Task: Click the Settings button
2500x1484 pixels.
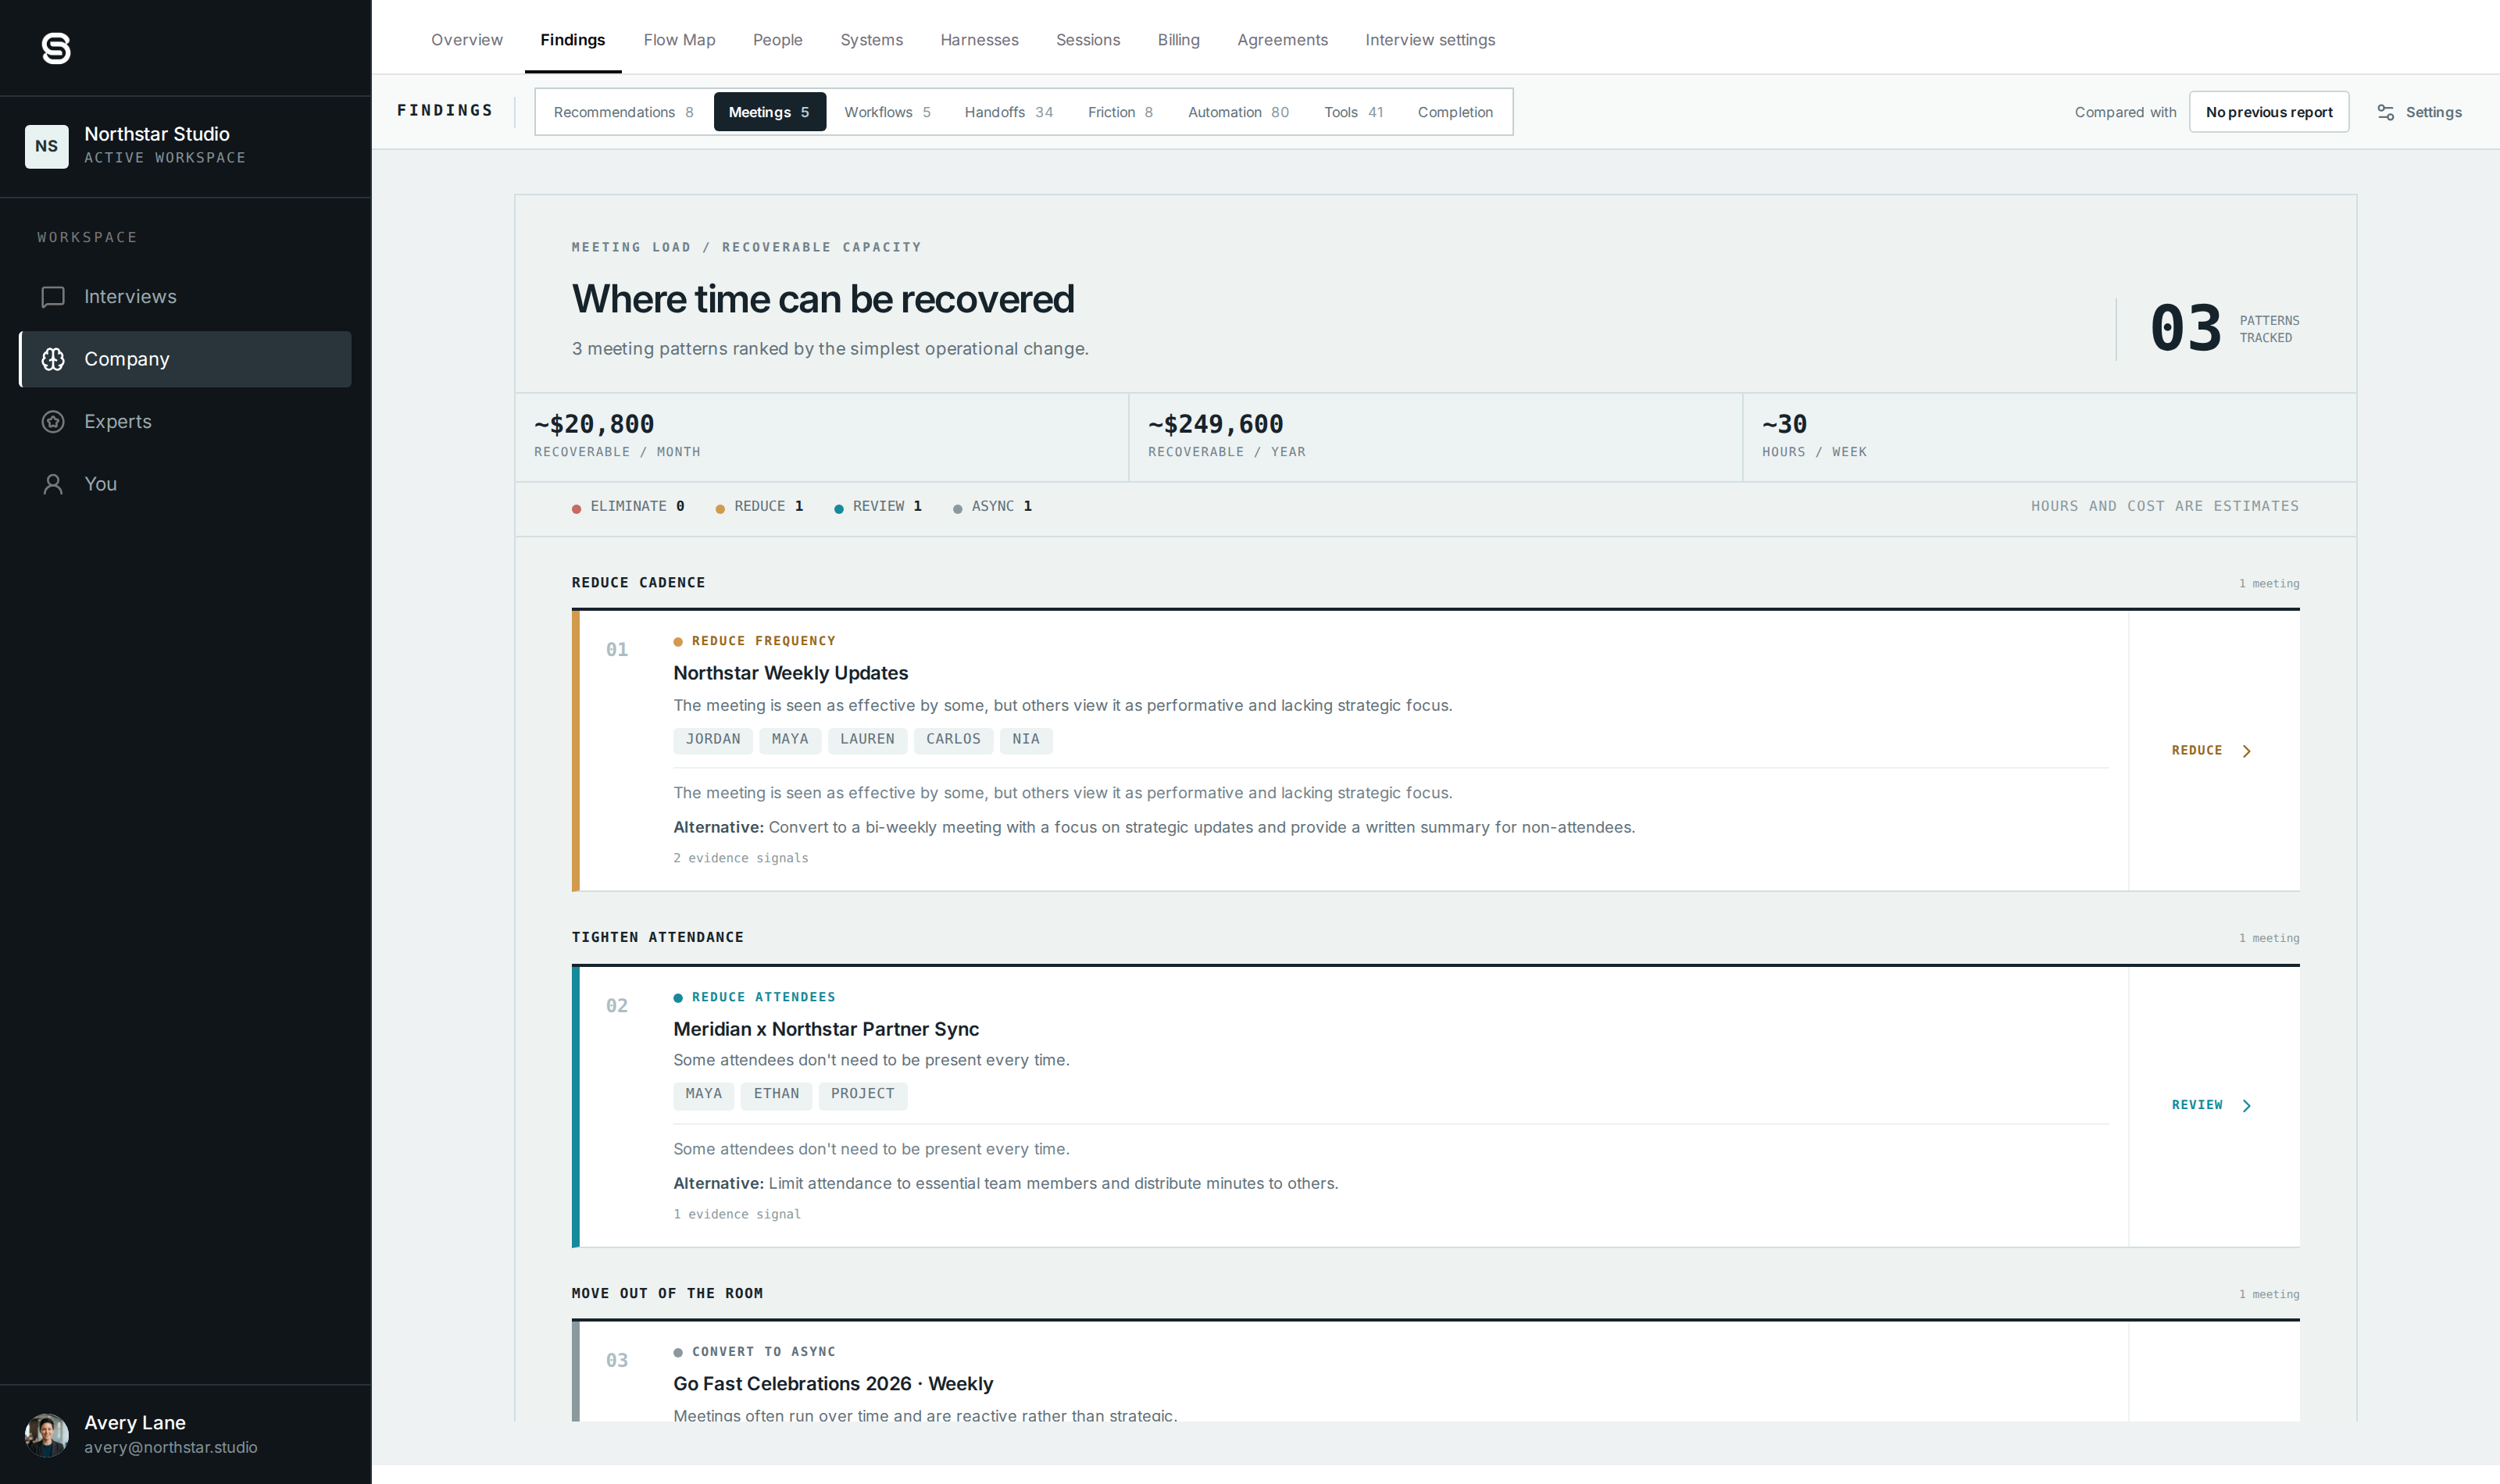Action: tap(2419, 112)
